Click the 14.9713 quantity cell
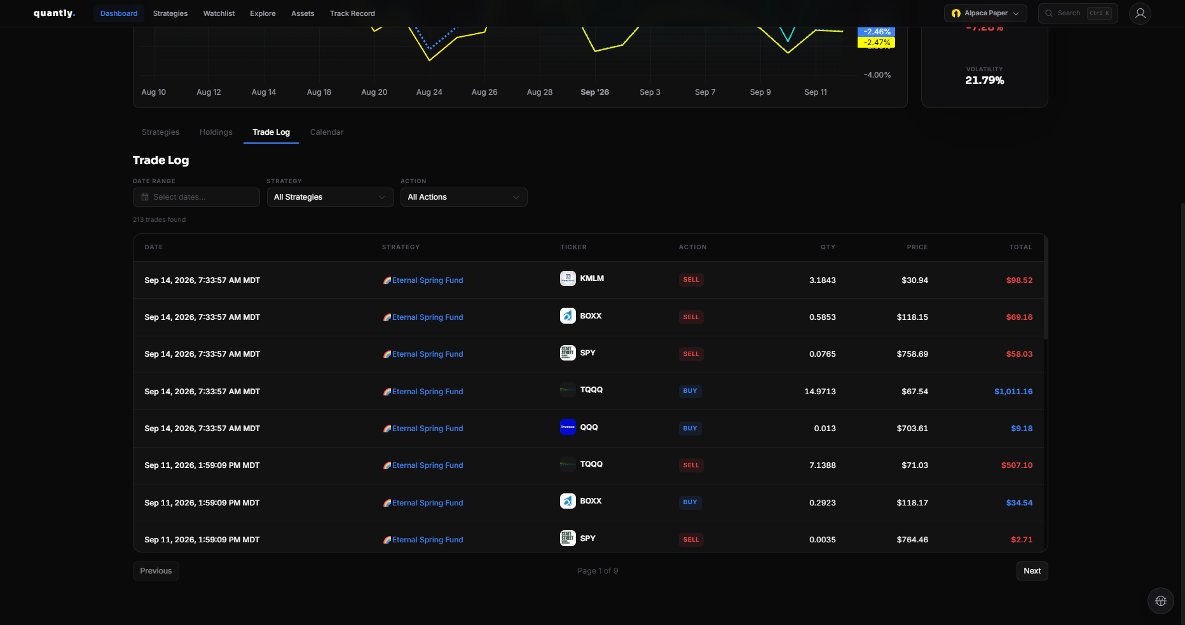This screenshot has height=625, width=1185. pos(820,392)
